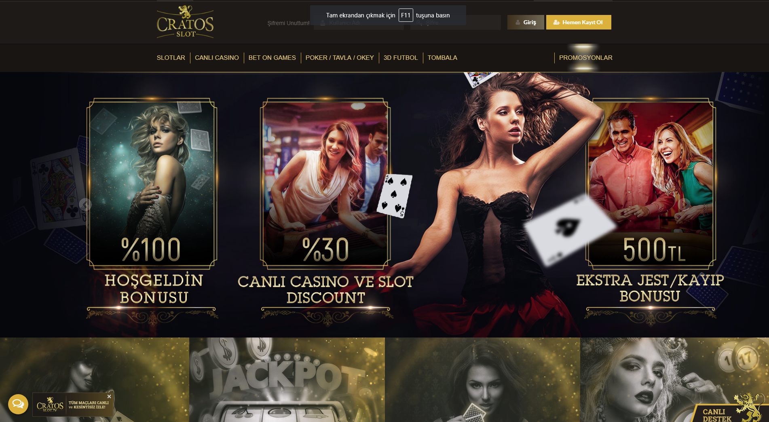769x422 pixels.
Task: Open the live chat bubble icon
Action: (18, 404)
